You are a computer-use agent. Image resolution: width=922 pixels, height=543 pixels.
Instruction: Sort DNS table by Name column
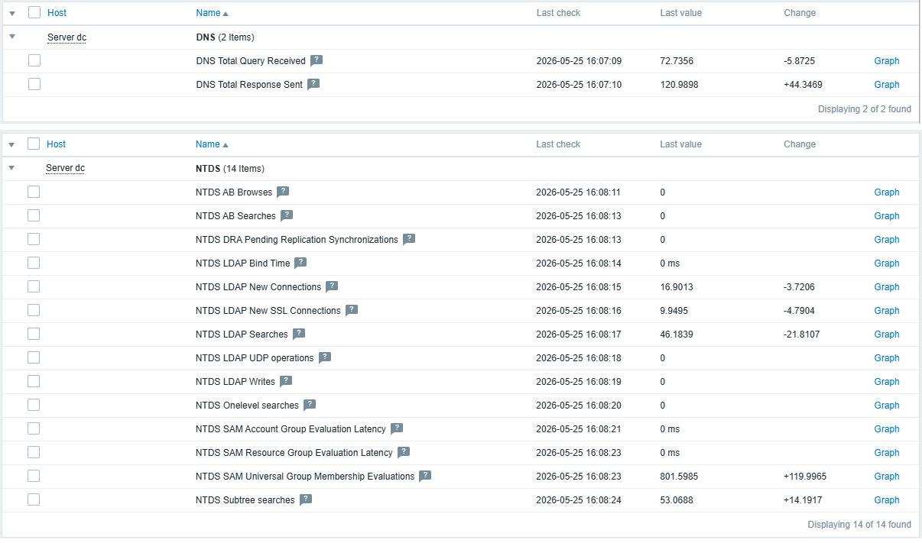click(212, 13)
